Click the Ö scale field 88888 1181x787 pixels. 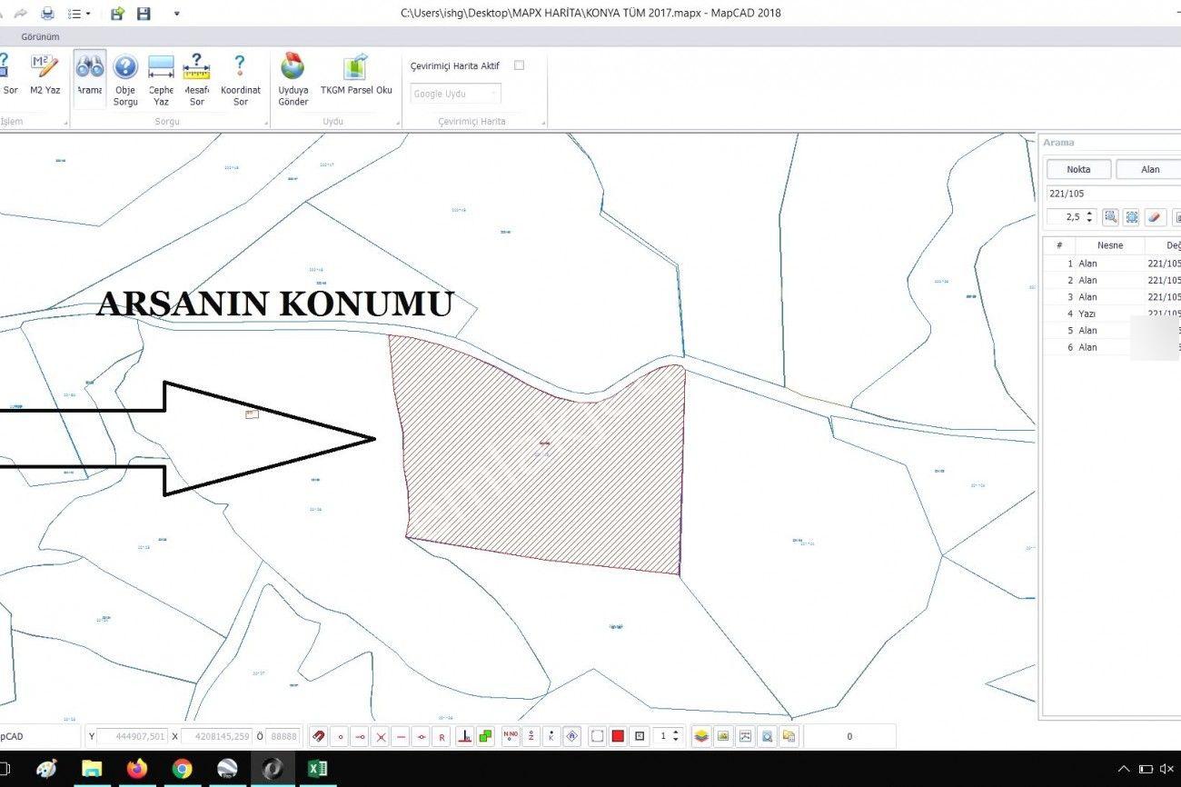tap(283, 736)
